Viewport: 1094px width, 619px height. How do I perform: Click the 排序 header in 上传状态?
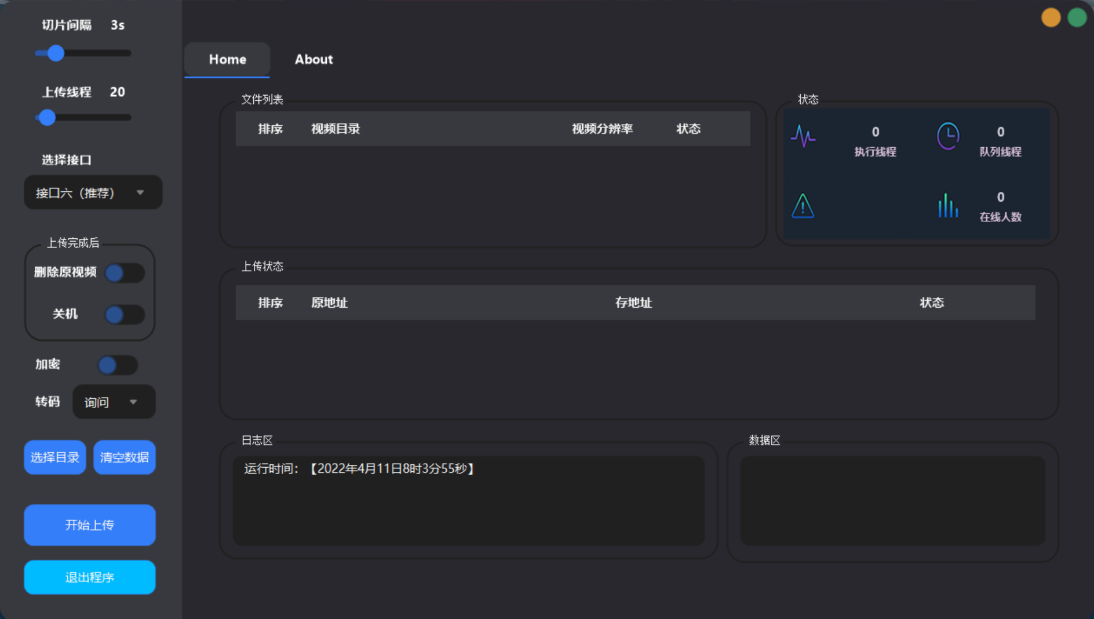click(271, 303)
